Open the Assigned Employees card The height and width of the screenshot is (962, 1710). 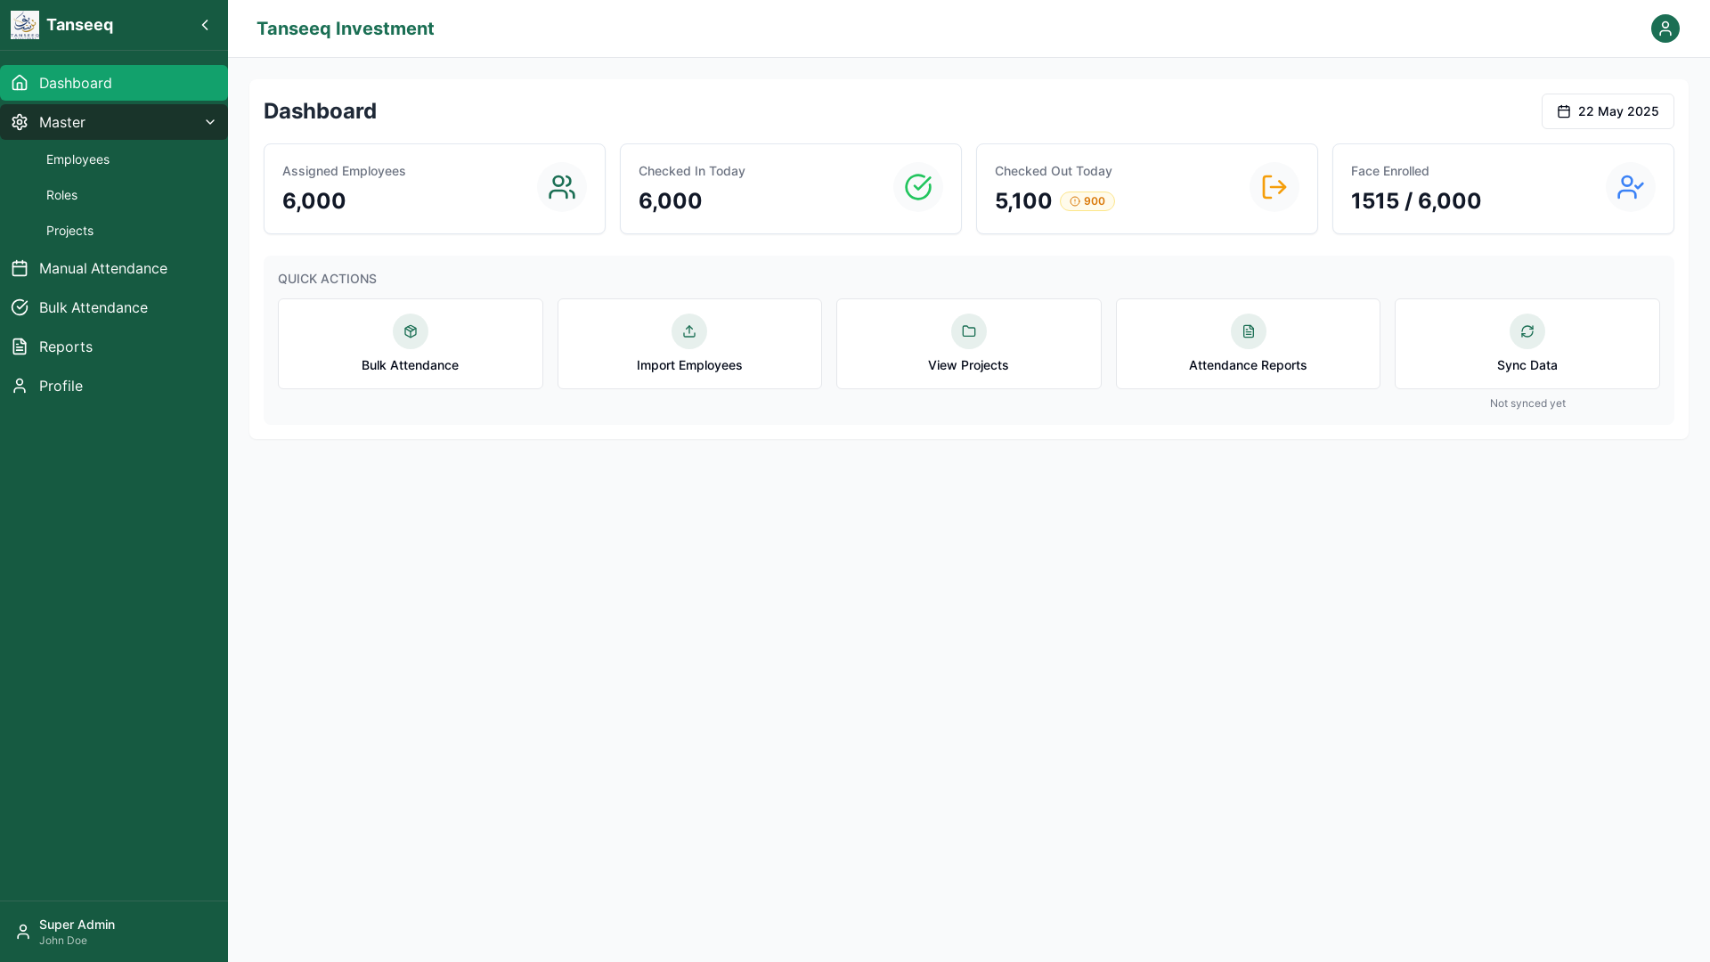click(x=435, y=189)
